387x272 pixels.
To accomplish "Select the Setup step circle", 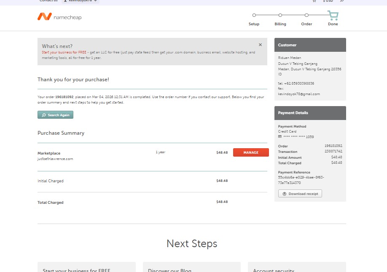I will click(254, 15).
